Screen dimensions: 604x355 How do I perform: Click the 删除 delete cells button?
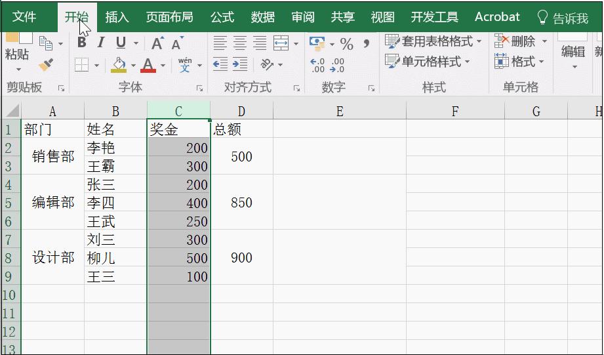pyautogui.click(x=521, y=41)
